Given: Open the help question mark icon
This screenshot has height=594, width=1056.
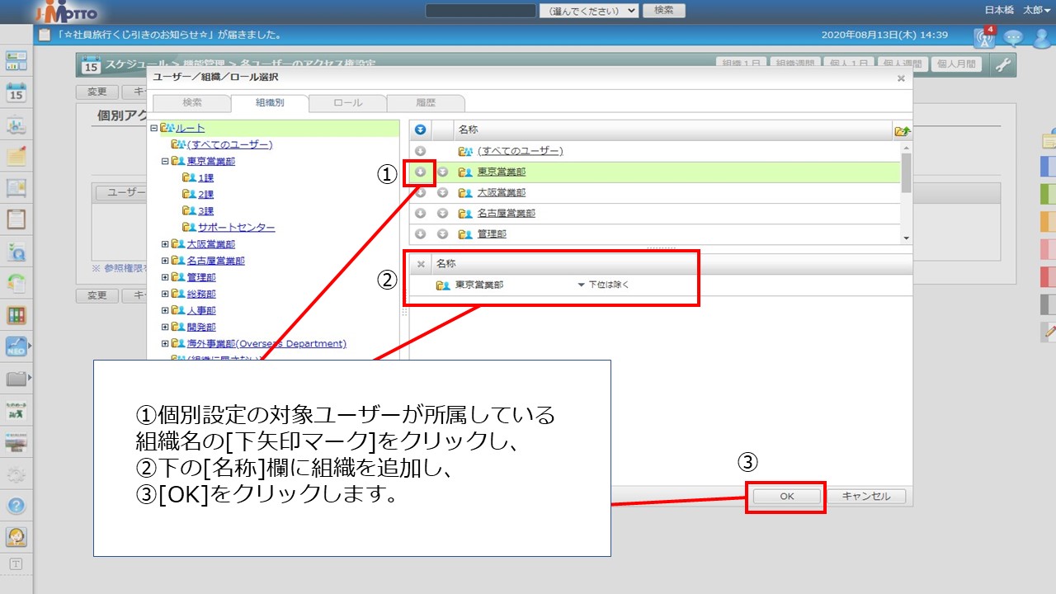Looking at the screenshot, I should (16, 506).
